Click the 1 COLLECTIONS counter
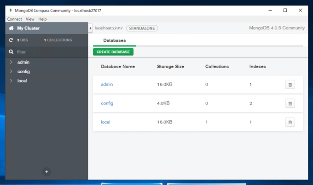The width and height of the screenshot is (313, 185). click(x=58, y=40)
